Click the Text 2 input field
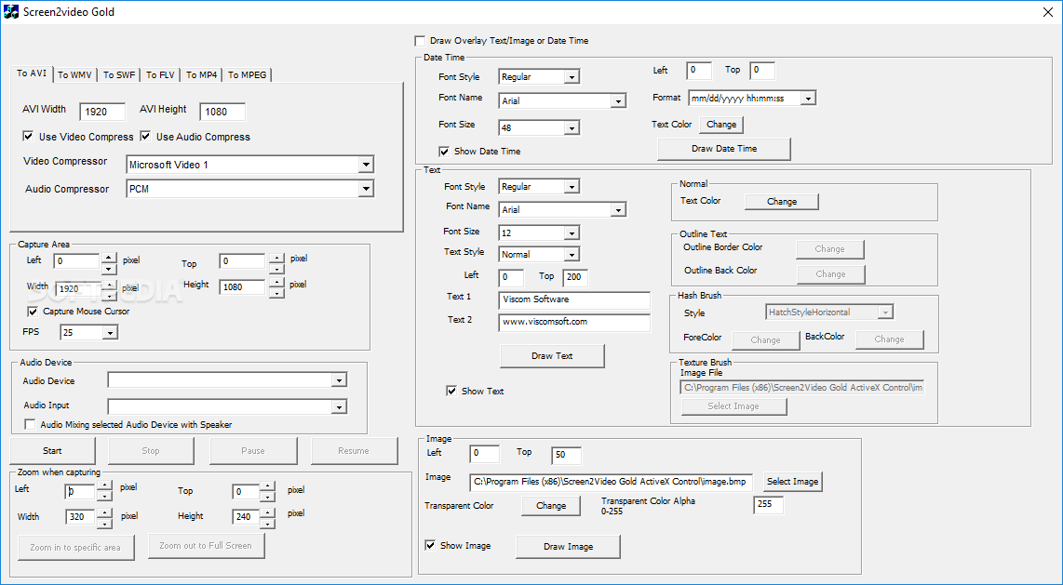Viewport: 1063px width, 585px height. pyautogui.click(x=574, y=323)
